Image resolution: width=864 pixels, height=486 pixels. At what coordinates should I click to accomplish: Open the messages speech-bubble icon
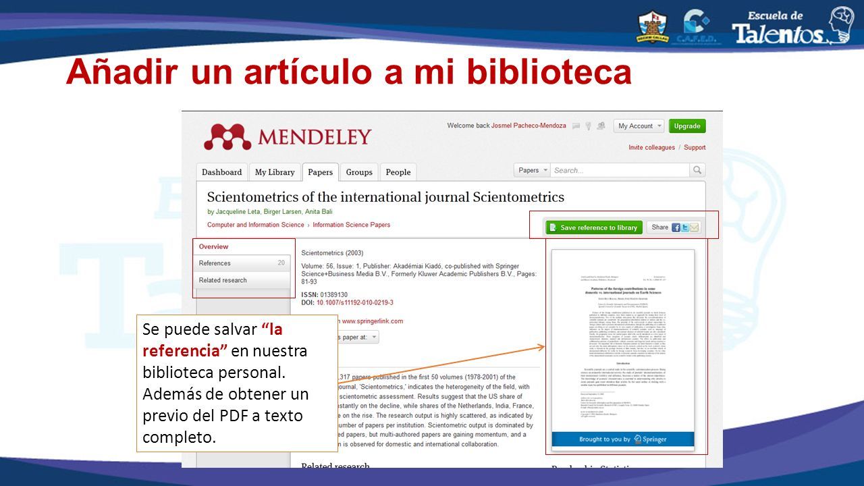[x=576, y=126]
